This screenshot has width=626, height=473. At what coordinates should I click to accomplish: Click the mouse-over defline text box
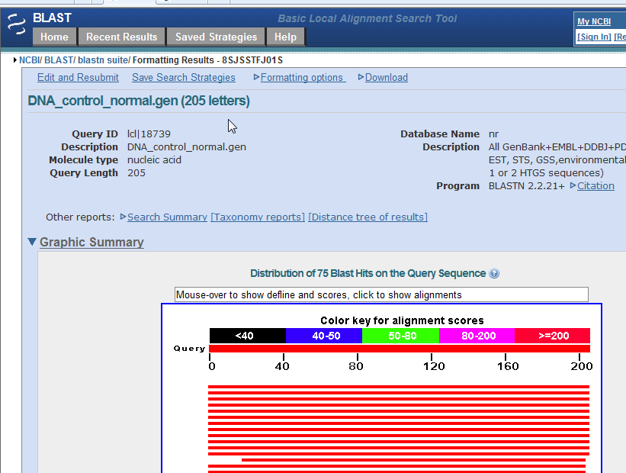(381, 294)
